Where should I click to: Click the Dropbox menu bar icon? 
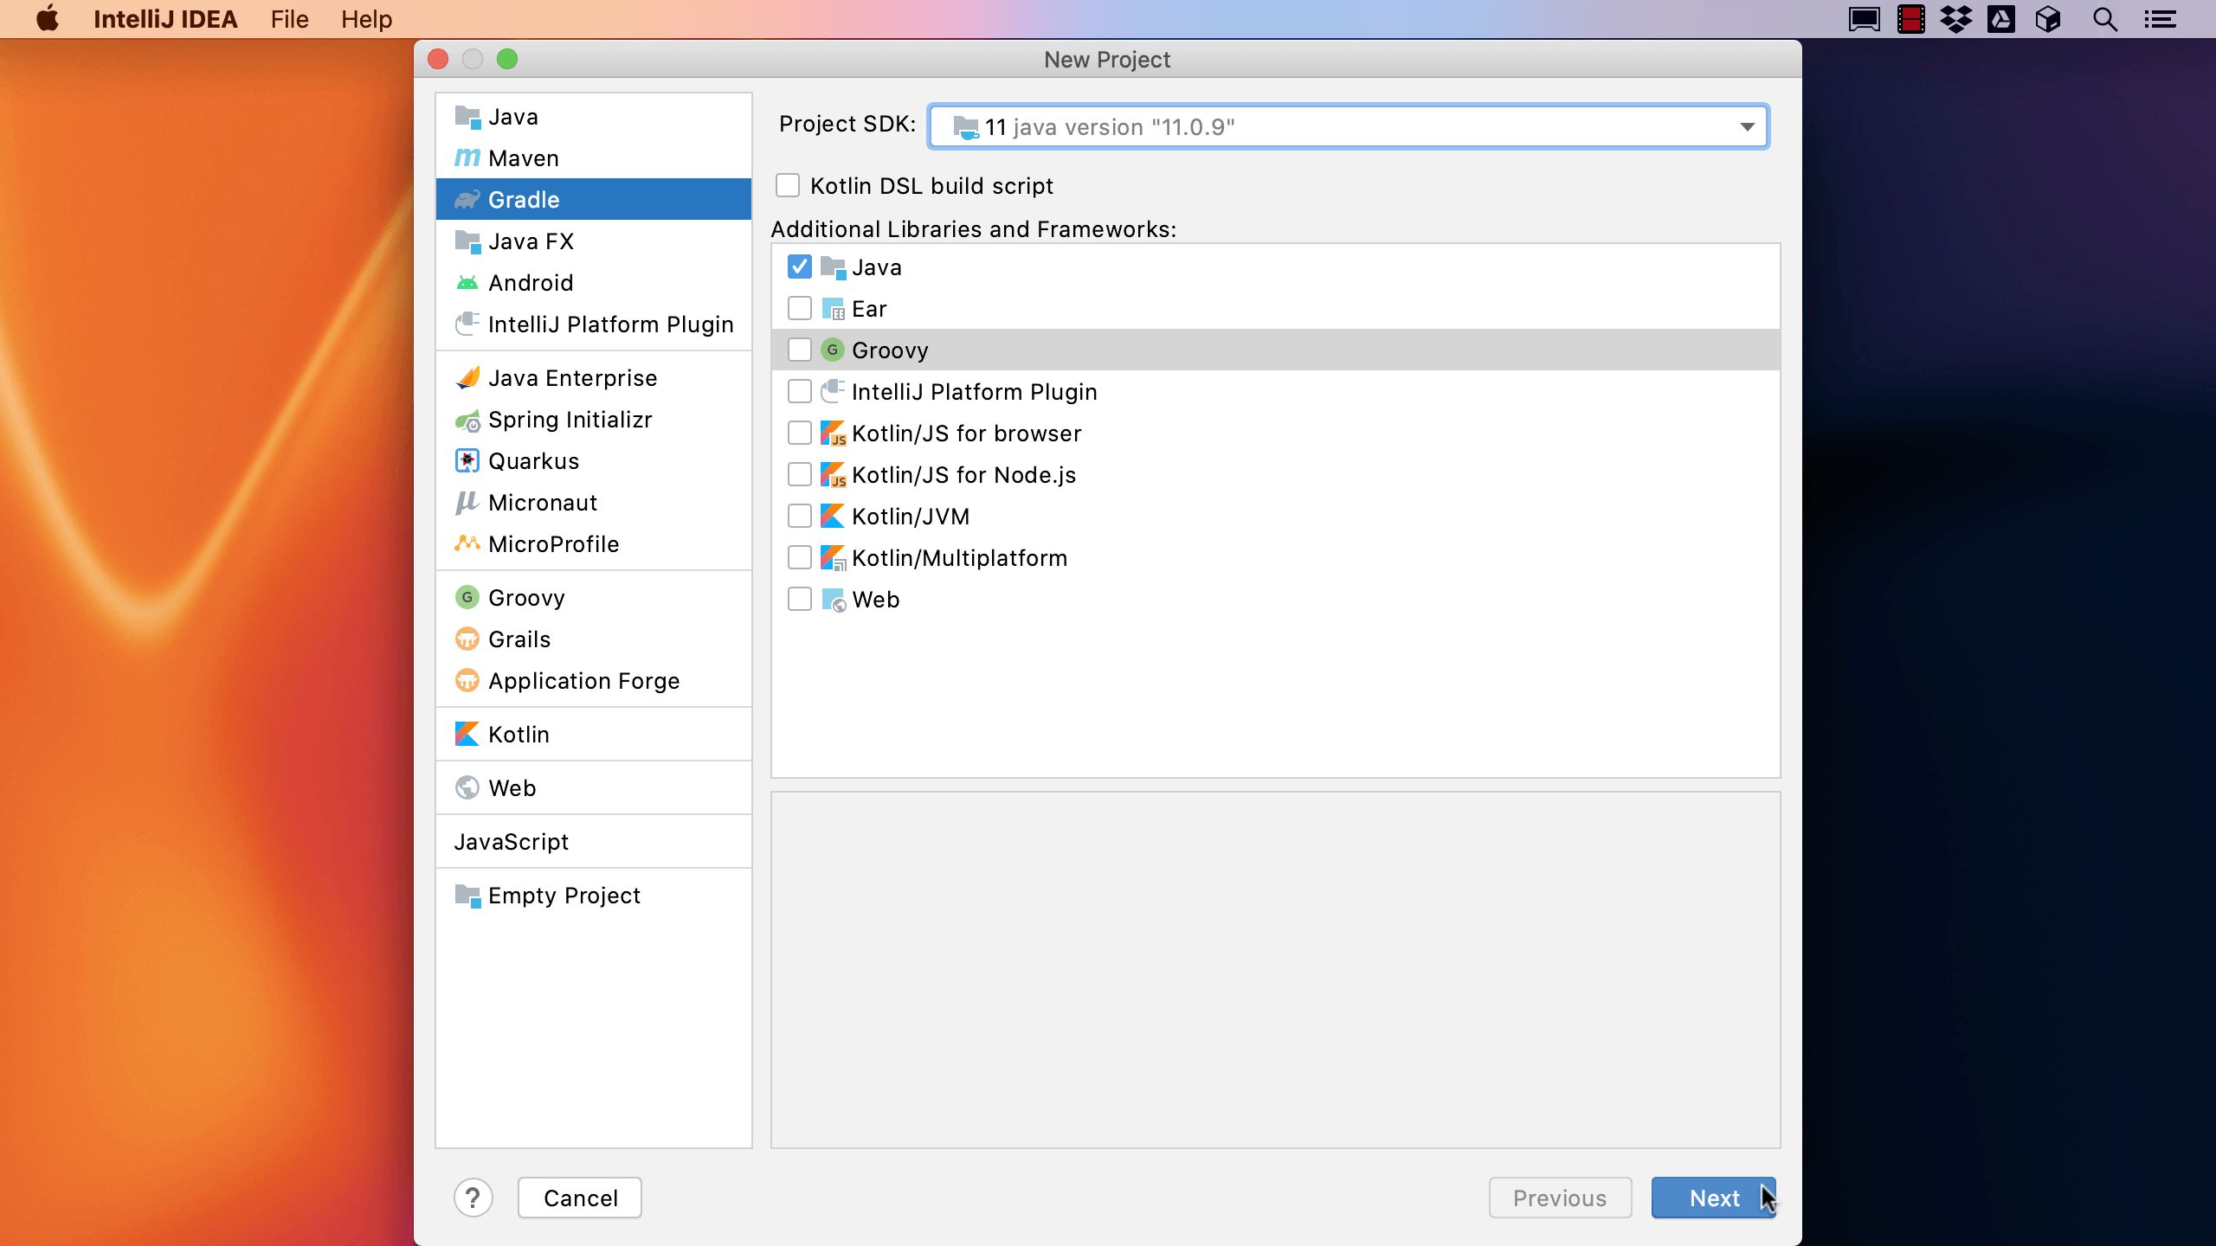click(x=1955, y=19)
